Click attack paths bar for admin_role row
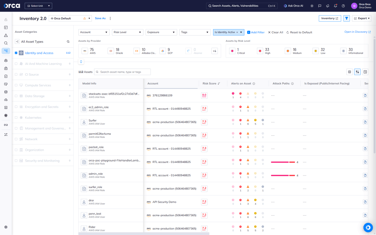The width and height of the screenshot is (376, 235). pyautogui.click(x=283, y=175)
